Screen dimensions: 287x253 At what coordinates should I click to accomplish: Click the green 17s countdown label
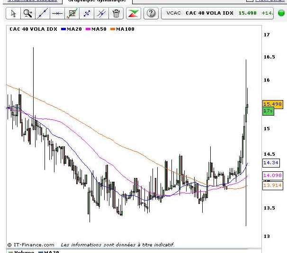pos(268,111)
